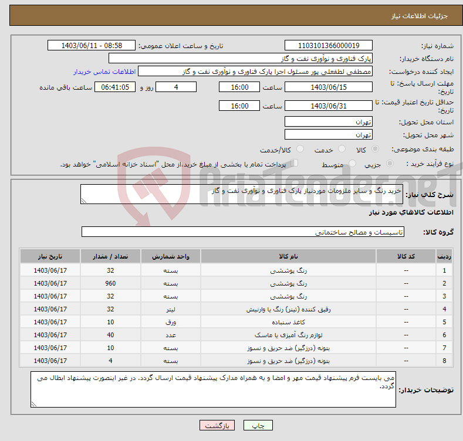
Task: Click the استان محل تحویل field
Action: (329, 121)
